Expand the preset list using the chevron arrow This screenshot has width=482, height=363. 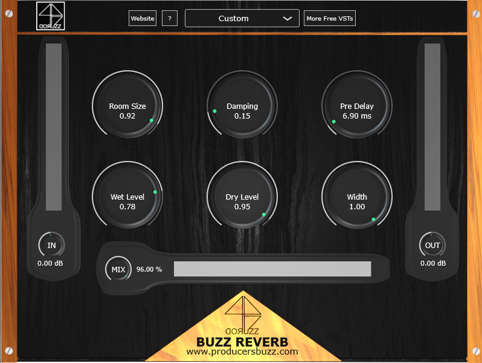point(288,19)
